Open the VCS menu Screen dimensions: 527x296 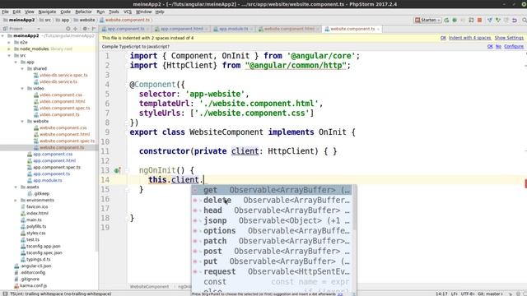(128, 12)
